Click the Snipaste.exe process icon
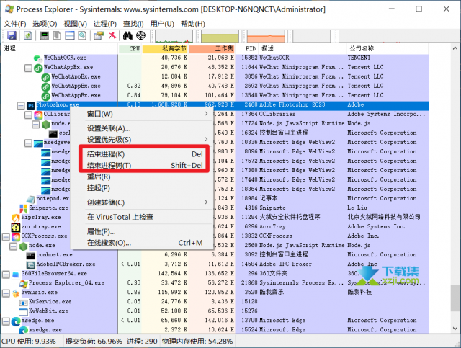 (23, 208)
